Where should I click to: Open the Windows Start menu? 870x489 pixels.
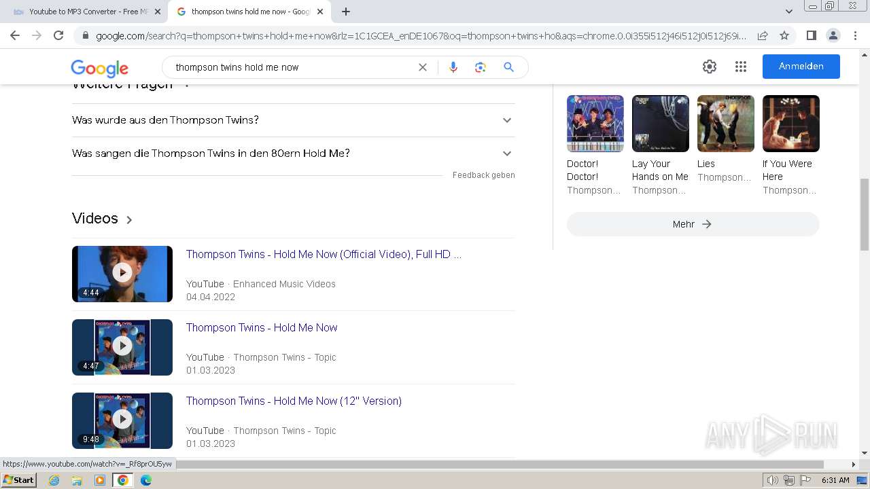tap(18, 480)
